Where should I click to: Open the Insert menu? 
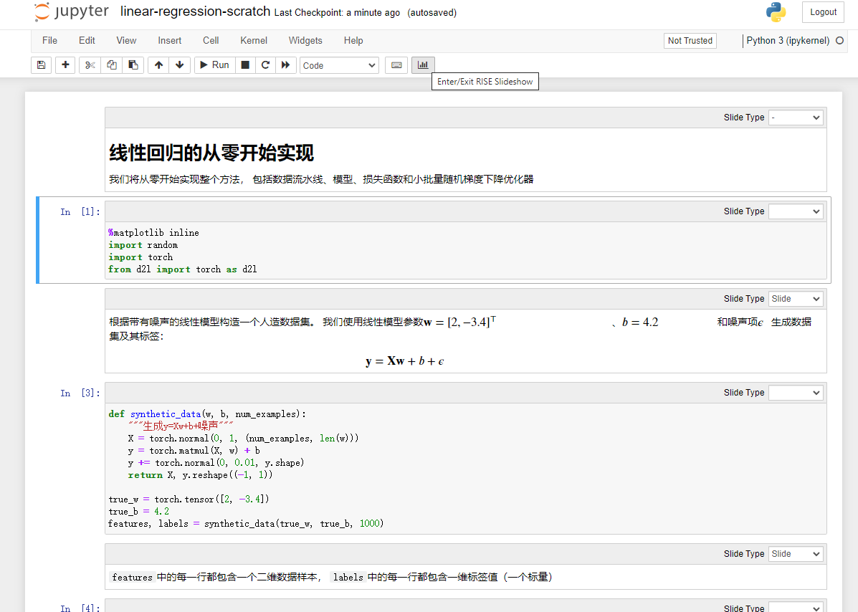click(x=170, y=40)
